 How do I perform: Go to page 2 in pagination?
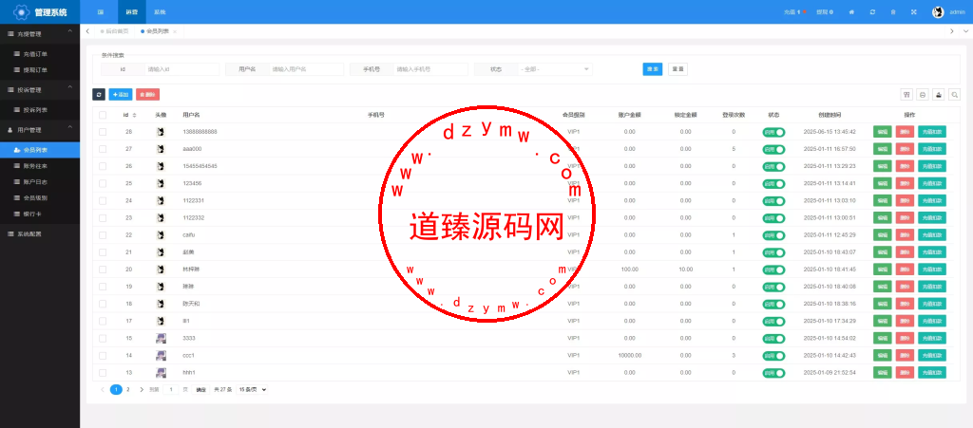(x=128, y=390)
